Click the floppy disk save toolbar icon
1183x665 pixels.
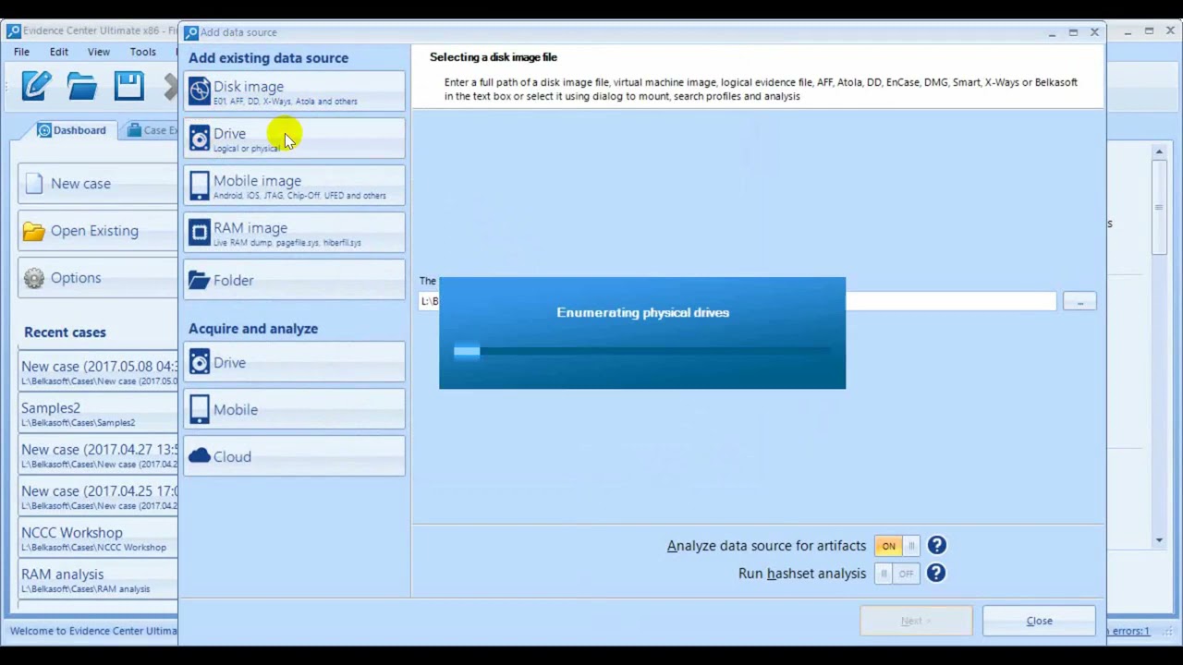(129, 85)
